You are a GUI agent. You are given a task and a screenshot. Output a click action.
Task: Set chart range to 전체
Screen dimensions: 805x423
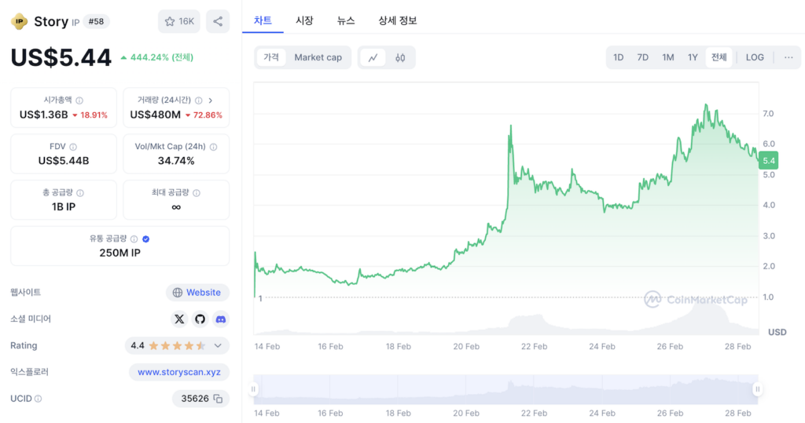[x=719, y=57]
